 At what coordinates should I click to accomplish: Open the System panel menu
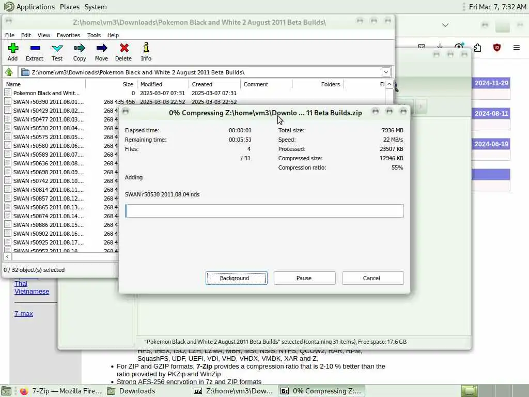coord(96,7)
